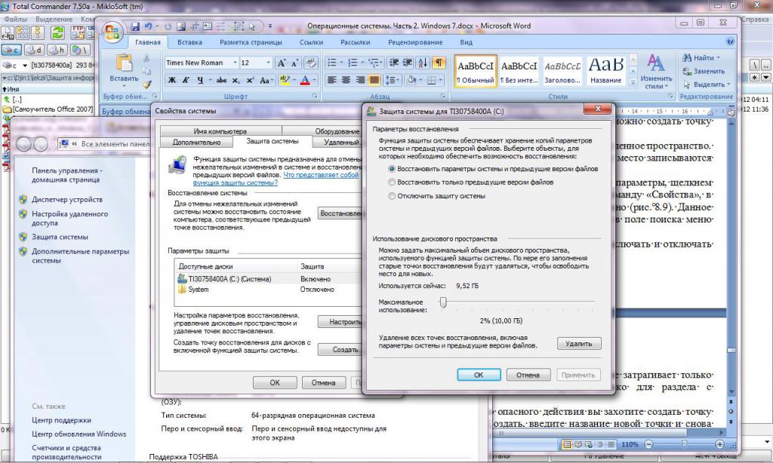Open Файлы menu in Total Commander

coord(15,19)
